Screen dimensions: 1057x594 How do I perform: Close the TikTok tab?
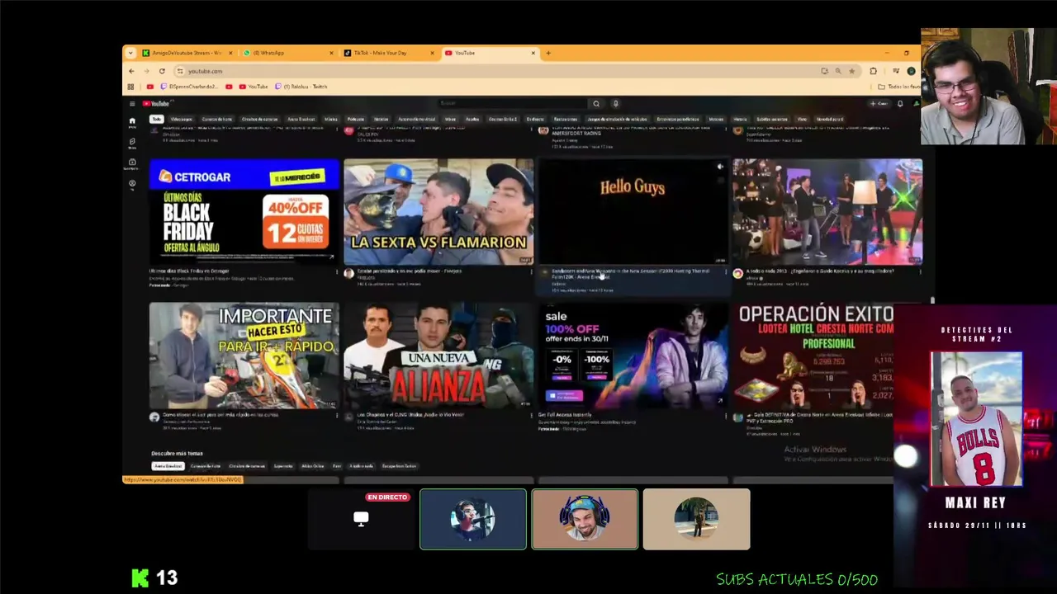point(432,53)
